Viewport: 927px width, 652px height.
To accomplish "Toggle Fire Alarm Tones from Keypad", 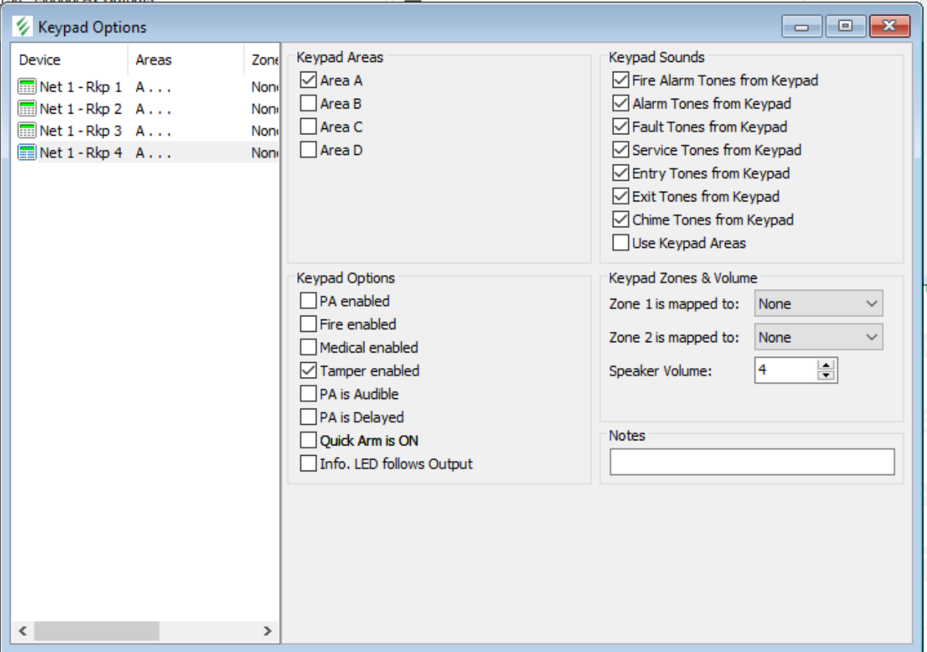I will tap(620, 80).
